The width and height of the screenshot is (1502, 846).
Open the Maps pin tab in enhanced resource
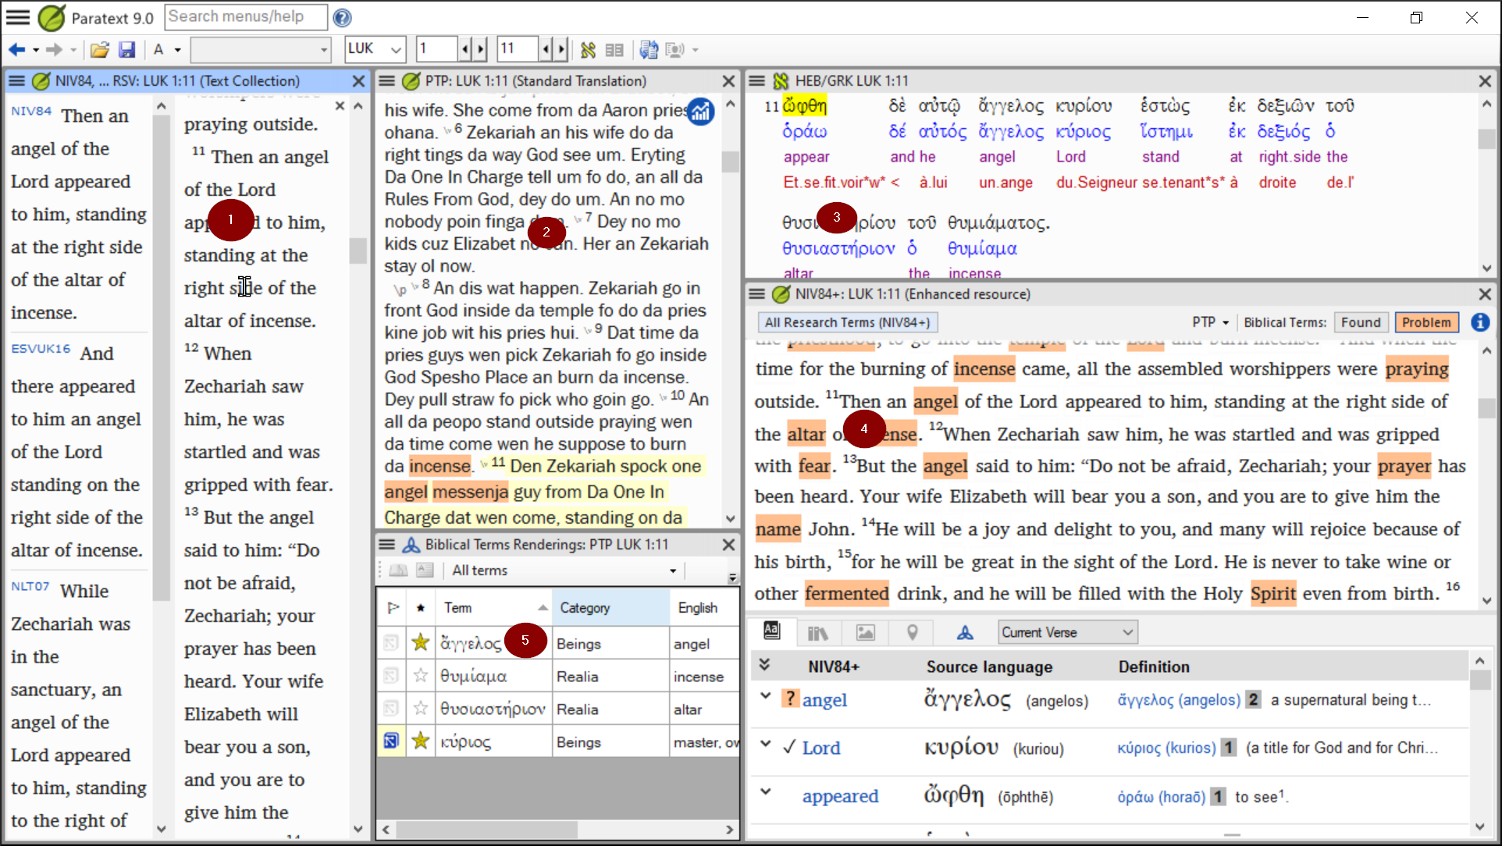912,632
